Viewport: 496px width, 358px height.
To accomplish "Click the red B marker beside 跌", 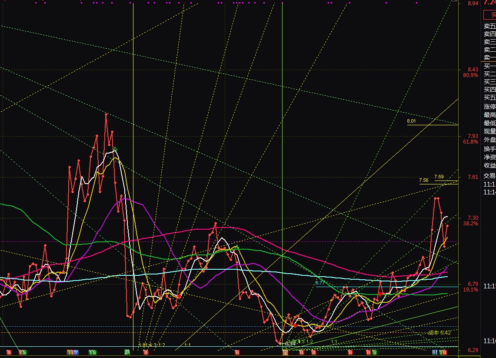I will click(146, 352).
